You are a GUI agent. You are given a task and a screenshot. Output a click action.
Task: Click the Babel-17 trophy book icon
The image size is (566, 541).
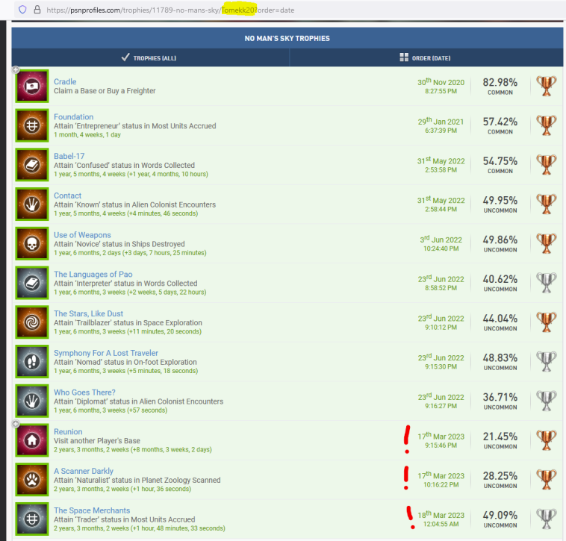32,165
